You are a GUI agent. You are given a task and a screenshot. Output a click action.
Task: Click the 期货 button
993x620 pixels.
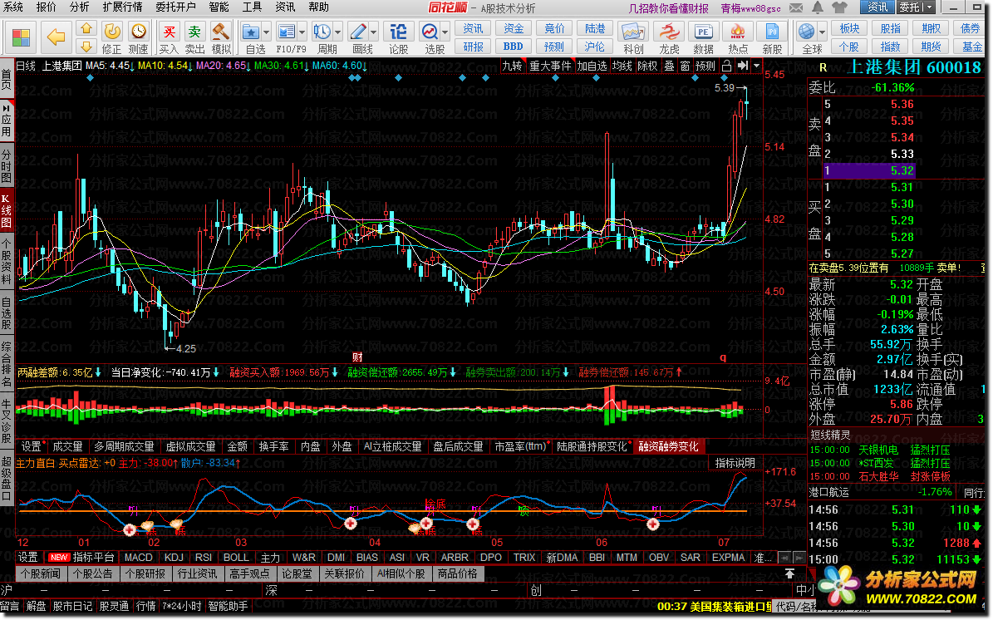[x=931, y=47]
